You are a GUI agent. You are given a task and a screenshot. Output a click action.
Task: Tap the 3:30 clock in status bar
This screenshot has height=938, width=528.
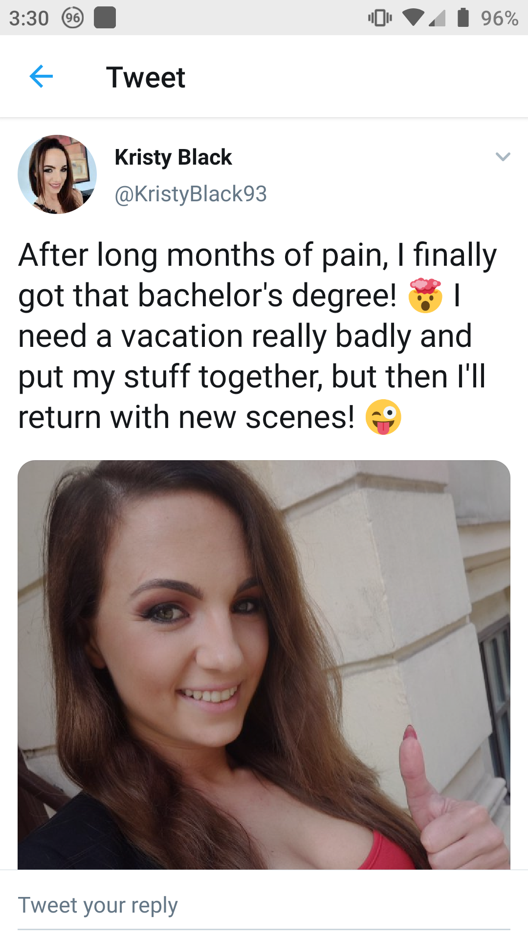point(29,18)
